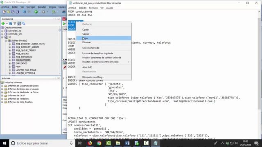Click the Undo icon in SQL Developer toolbar
The height and width of the screenshot is (147, 262).
point(25,12)
